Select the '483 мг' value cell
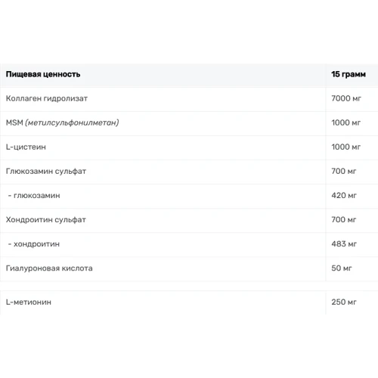The image size is (378, 378). pos(344,243)
